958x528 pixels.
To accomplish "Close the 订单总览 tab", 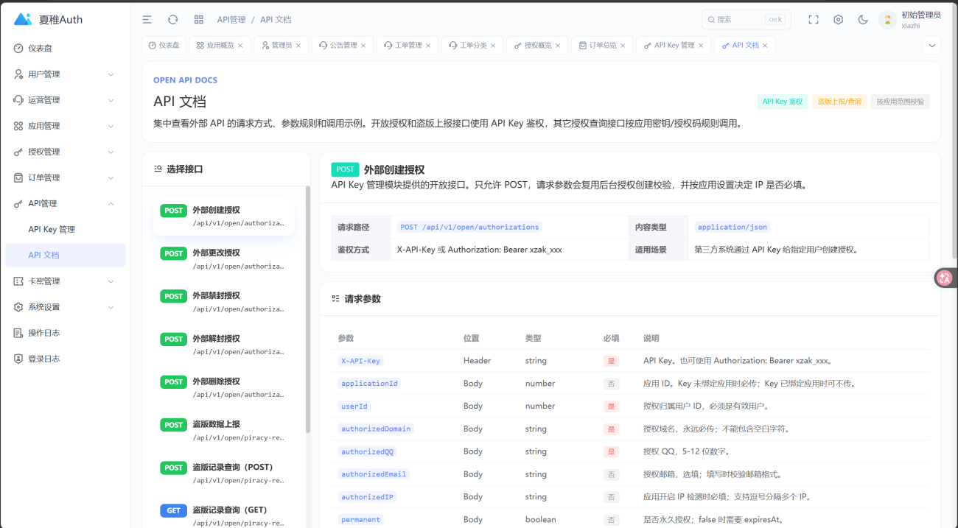I will [623, 46].
